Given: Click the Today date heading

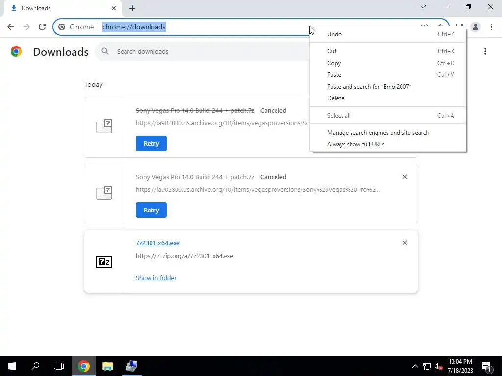Looking at the screenshot, I should click(94, 84).
